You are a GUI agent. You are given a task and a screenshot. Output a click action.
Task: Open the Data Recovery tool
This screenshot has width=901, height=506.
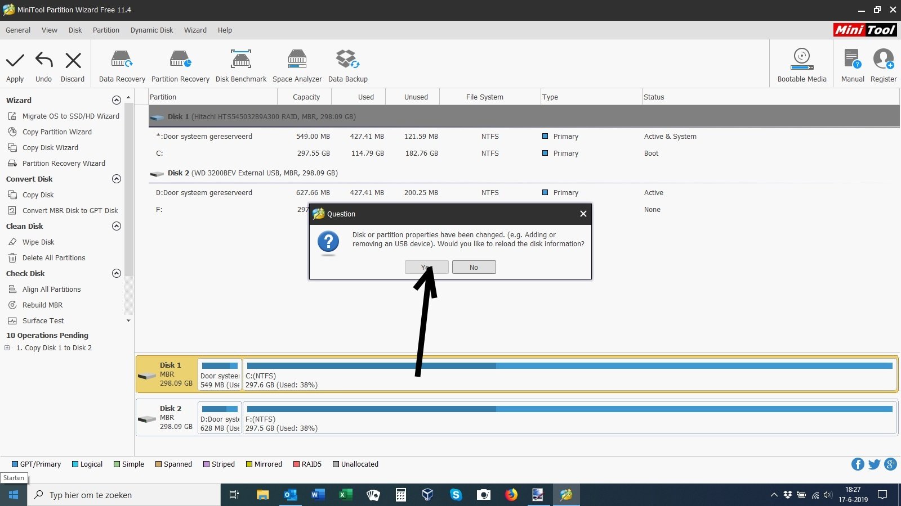122,61
